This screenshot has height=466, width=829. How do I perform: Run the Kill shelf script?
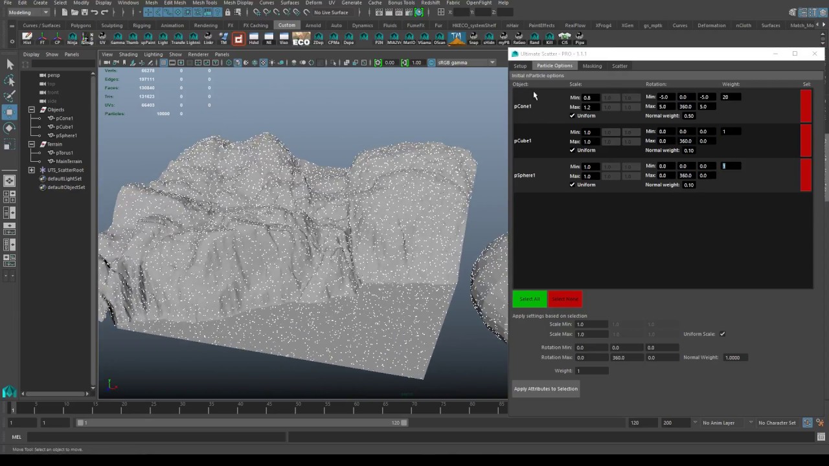[x=549, y=39]
